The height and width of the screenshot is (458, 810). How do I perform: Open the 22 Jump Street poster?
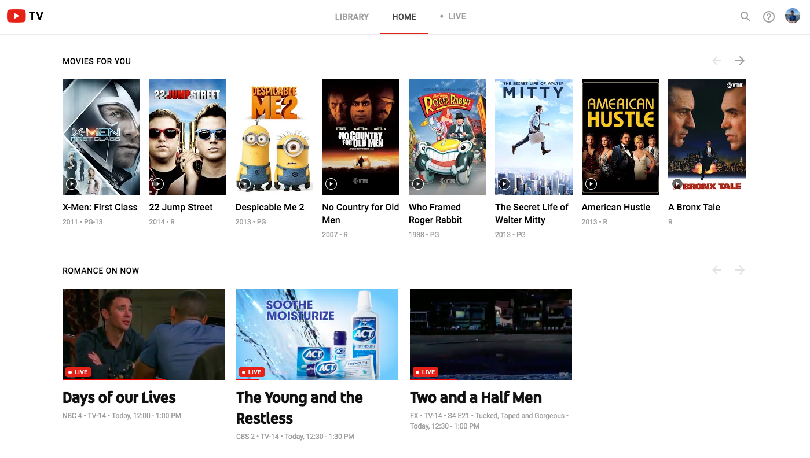pos(188,137)
